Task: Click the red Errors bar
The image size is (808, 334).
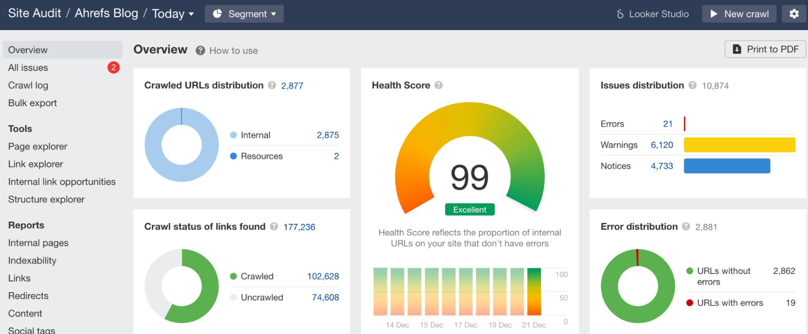Action: 684,124
